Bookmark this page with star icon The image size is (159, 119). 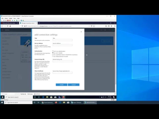pos(94,26)
